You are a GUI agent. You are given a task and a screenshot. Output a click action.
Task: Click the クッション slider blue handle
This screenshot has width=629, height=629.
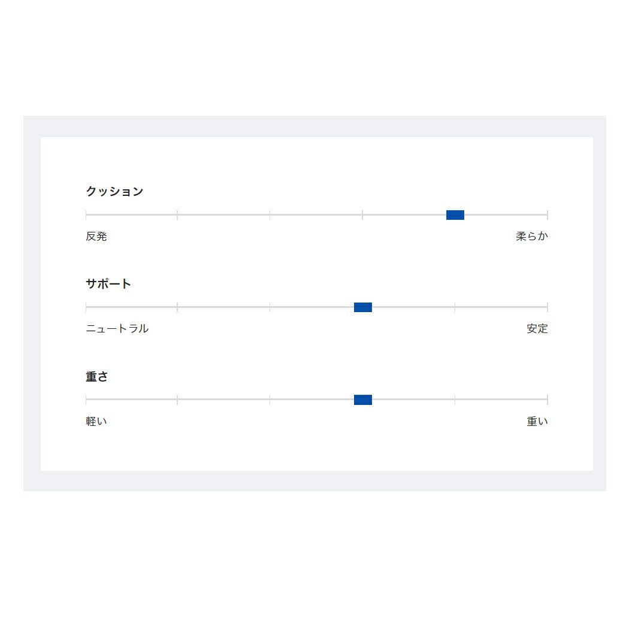(455, 215)
